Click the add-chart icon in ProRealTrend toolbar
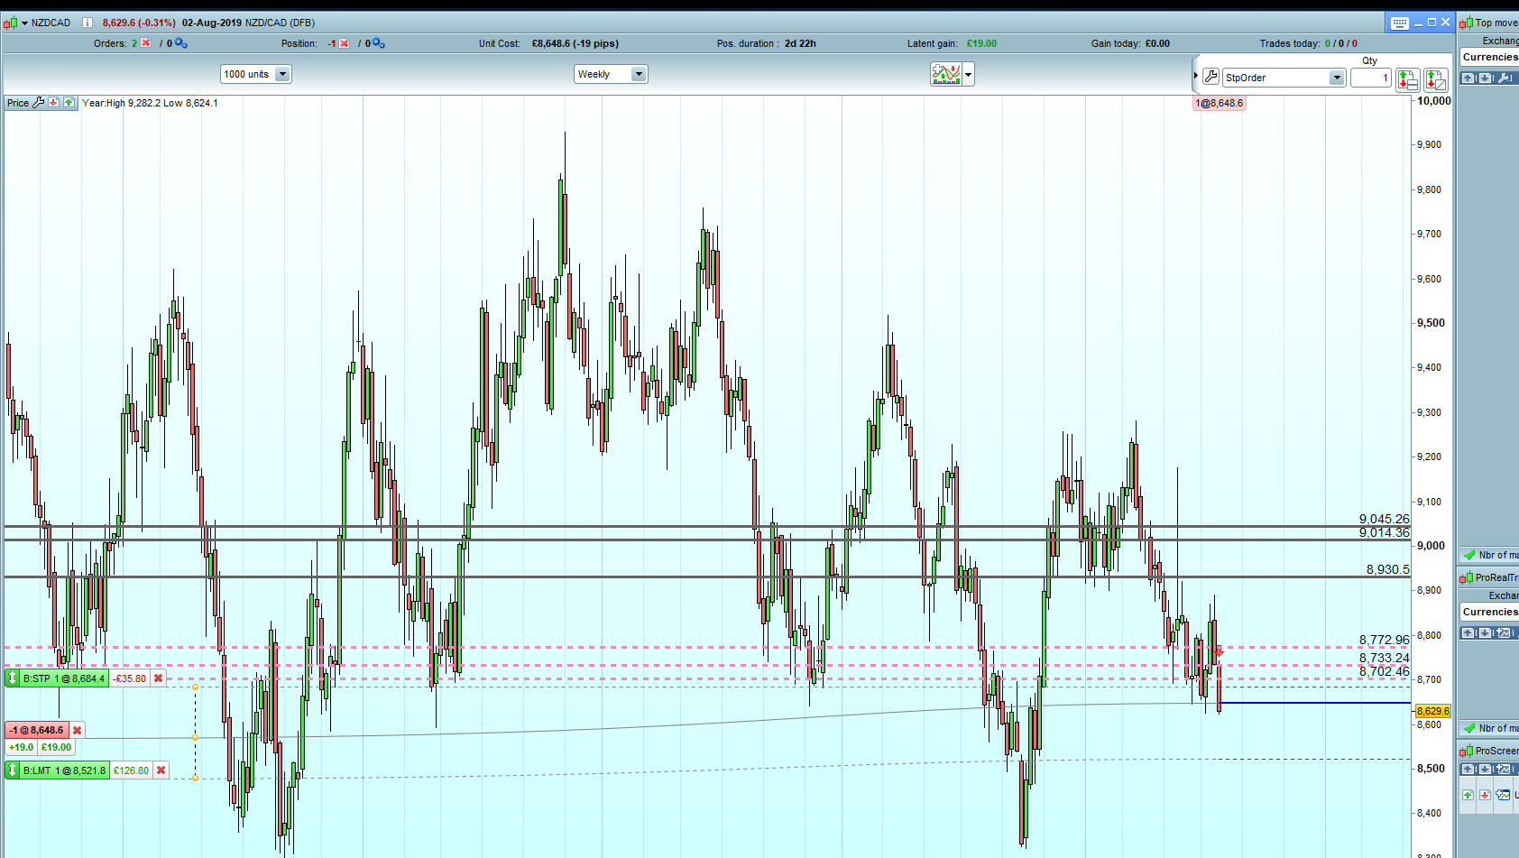Screen dimensions: 1519x858 tap(1503, 633)
